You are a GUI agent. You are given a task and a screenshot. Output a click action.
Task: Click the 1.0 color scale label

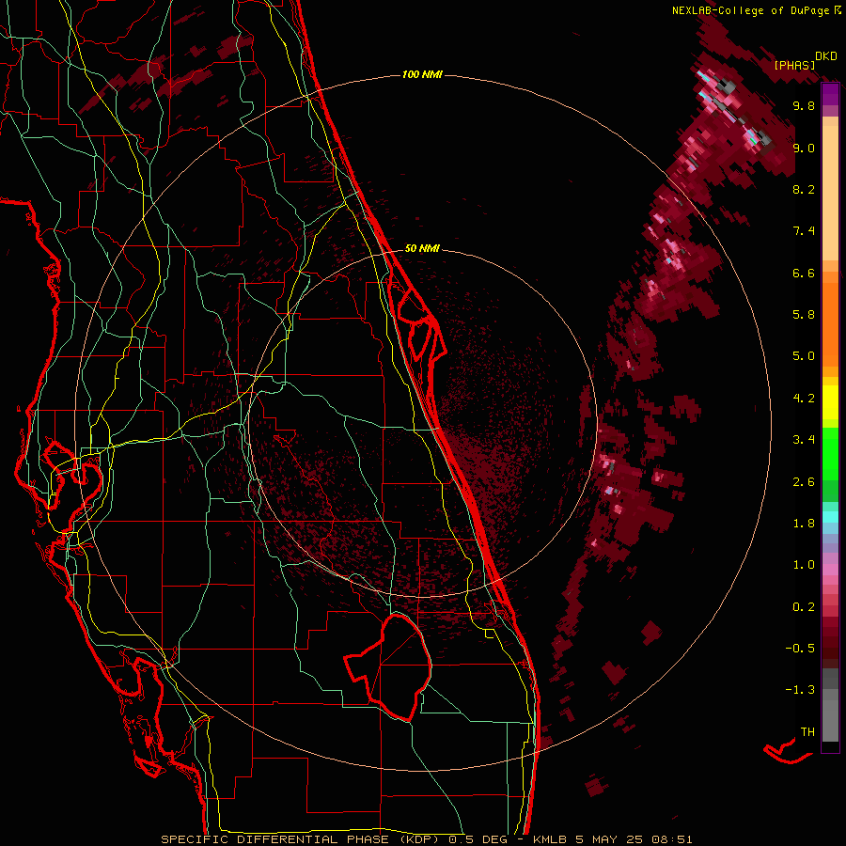[804, 565]
